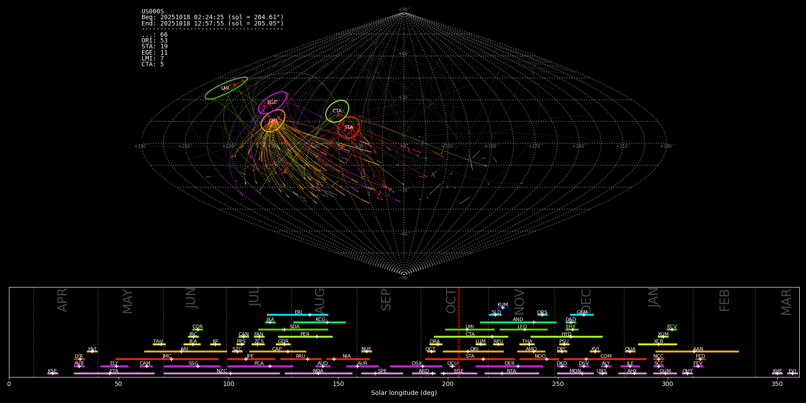Click the 'STA: 19' legend count
Image resolution: width=806 pixels, height=403 pixels.
tap(154, 47)
